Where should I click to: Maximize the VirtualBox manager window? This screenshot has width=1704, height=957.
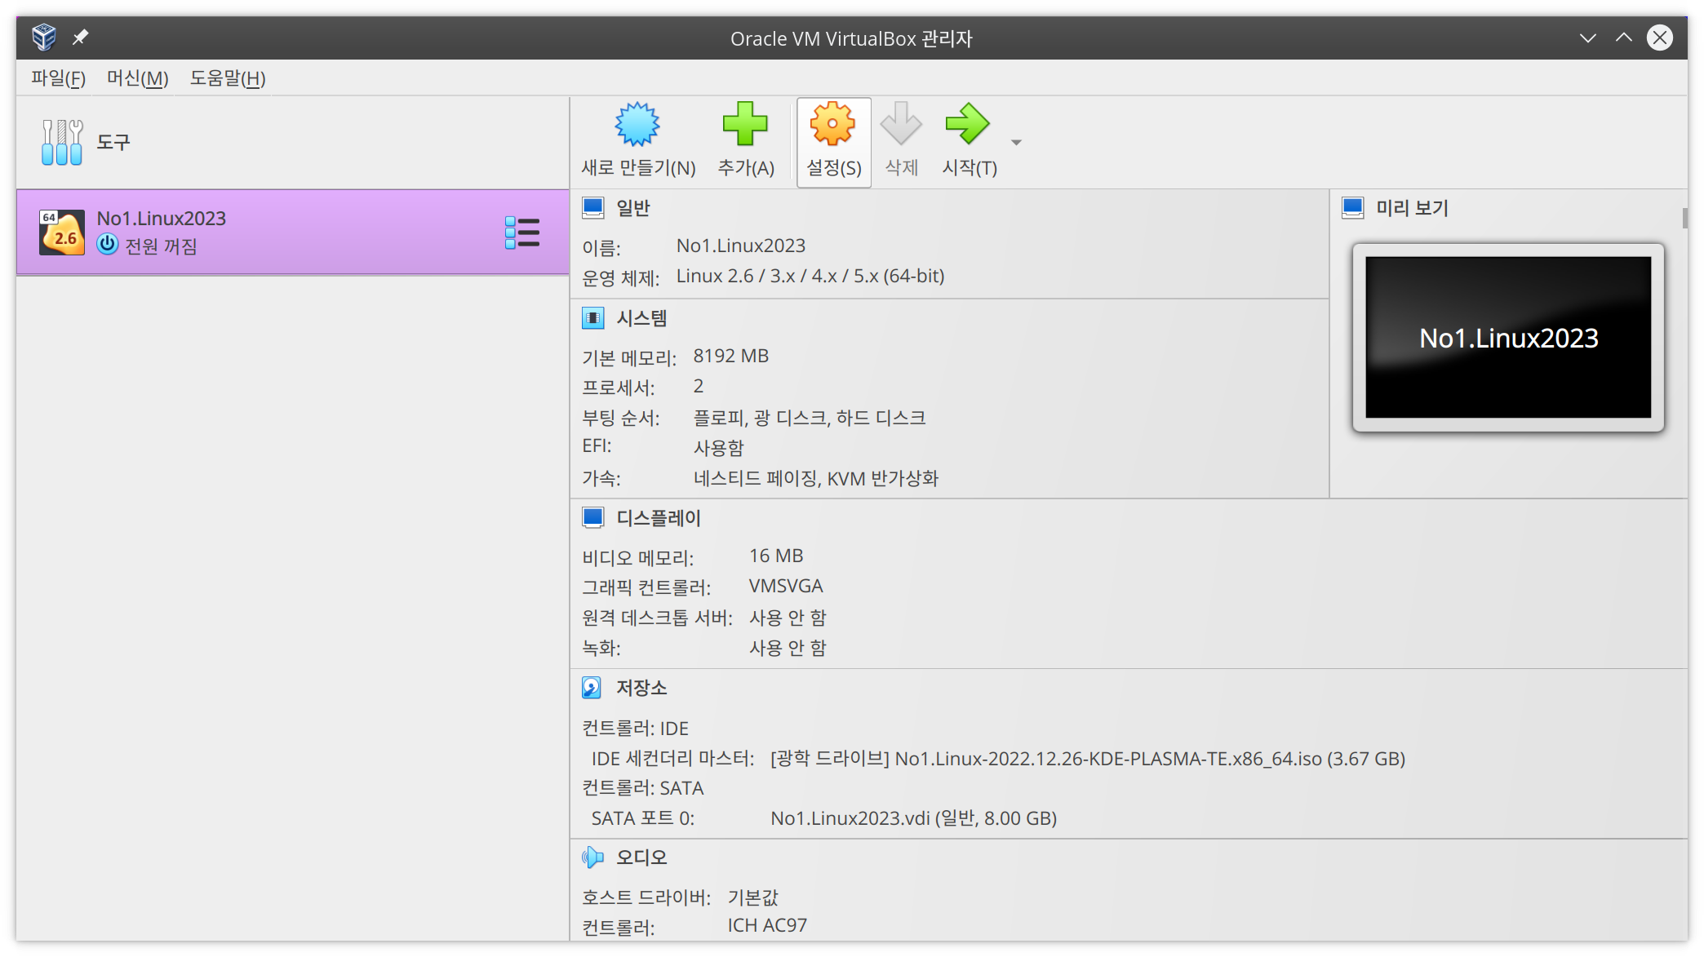pos(1624,38)
